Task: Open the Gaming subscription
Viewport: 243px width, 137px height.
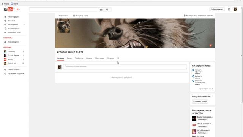Action: pos(10,59)
